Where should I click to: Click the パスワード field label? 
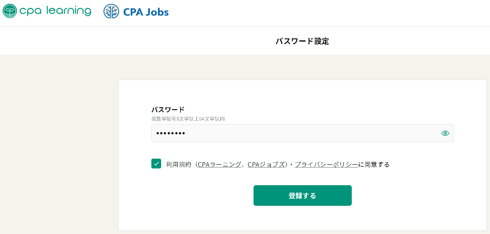point(168,109)
